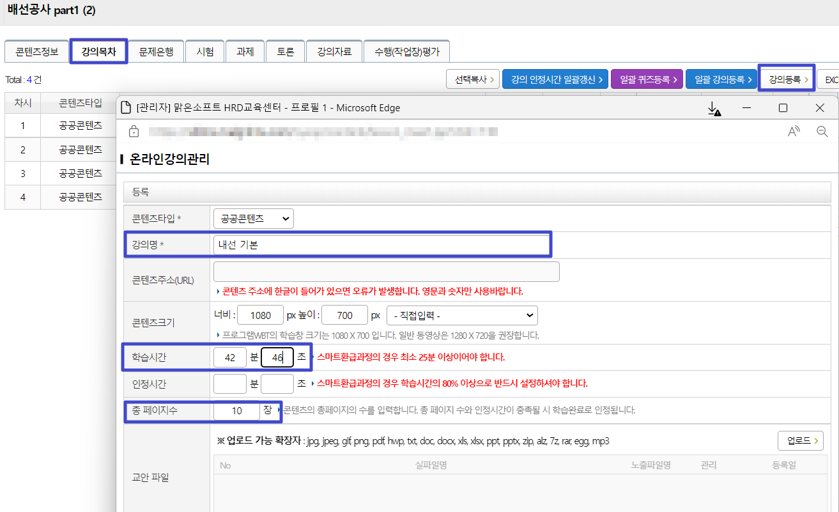Click the 인정시간 minutes input box
This screenshot has height=512, width=839.
pos(229,384)
